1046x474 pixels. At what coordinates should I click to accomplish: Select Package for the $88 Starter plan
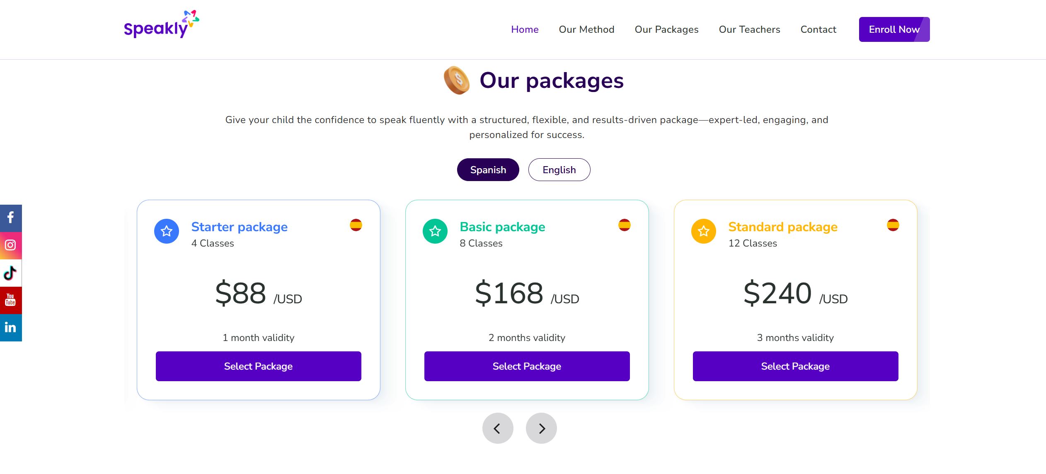258,366
